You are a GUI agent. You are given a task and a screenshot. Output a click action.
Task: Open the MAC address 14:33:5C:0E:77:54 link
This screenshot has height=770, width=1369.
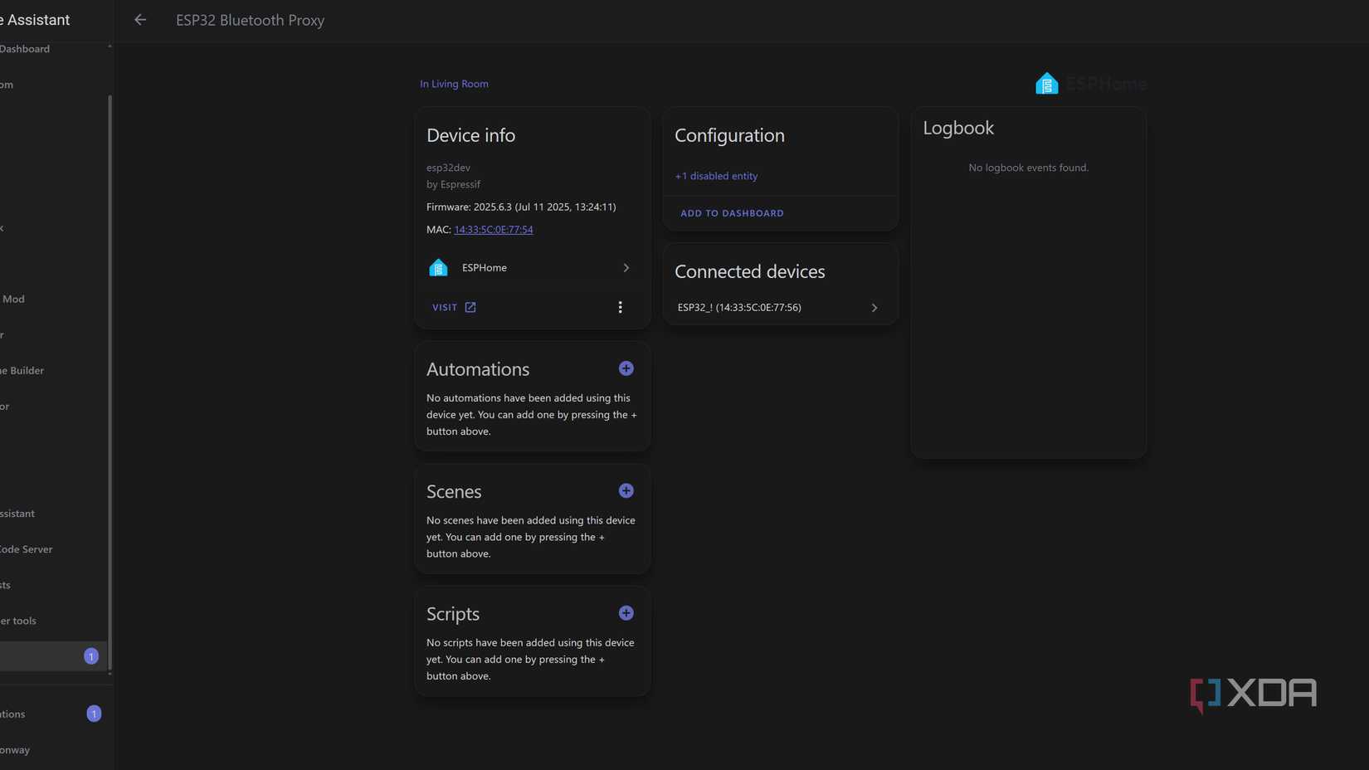click(x=494, y=230)
